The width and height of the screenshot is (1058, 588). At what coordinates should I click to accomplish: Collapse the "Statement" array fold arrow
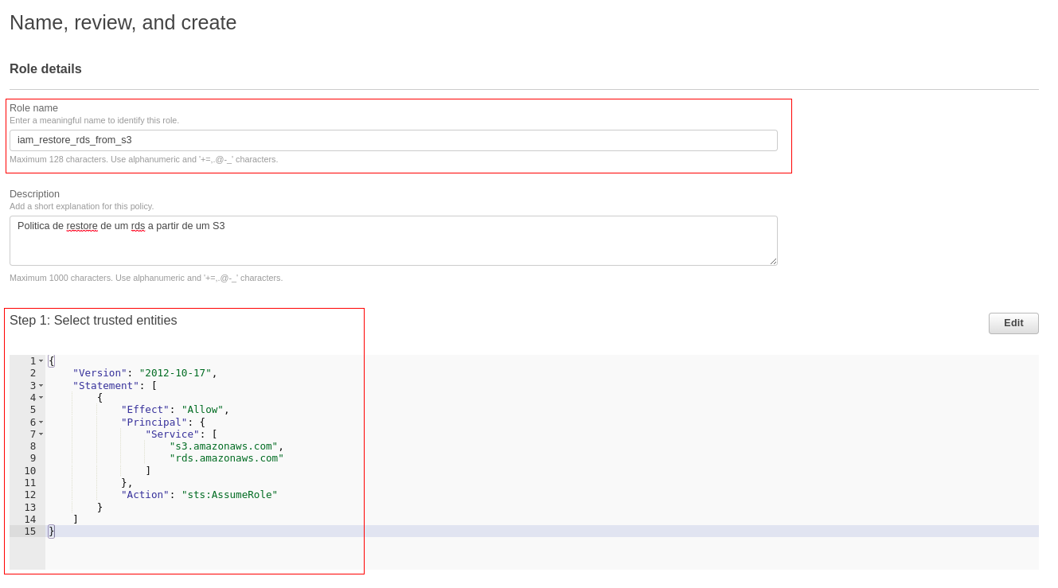[x=41, y=386]
